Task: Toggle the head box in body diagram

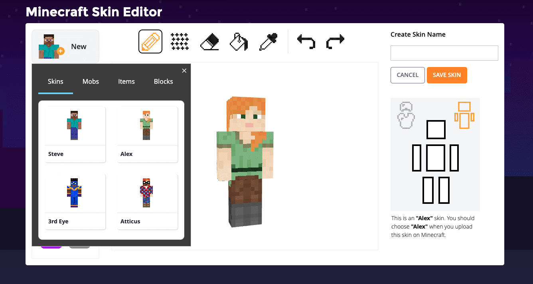Action: click(436, 130)
